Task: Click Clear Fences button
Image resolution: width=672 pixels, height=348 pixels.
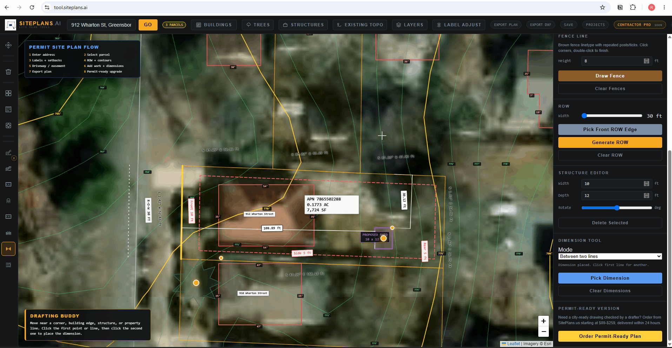Action: 610,89
